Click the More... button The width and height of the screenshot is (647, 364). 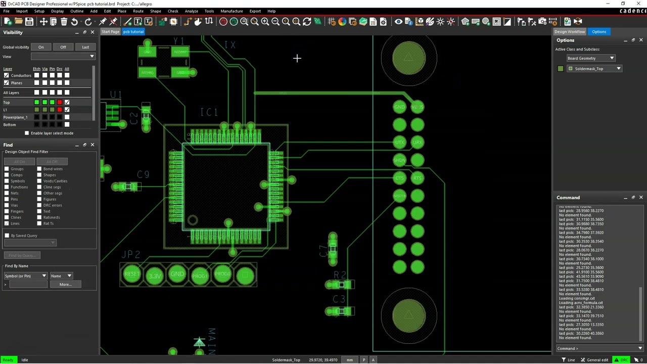pyautogui.click(x=65, y=285)
